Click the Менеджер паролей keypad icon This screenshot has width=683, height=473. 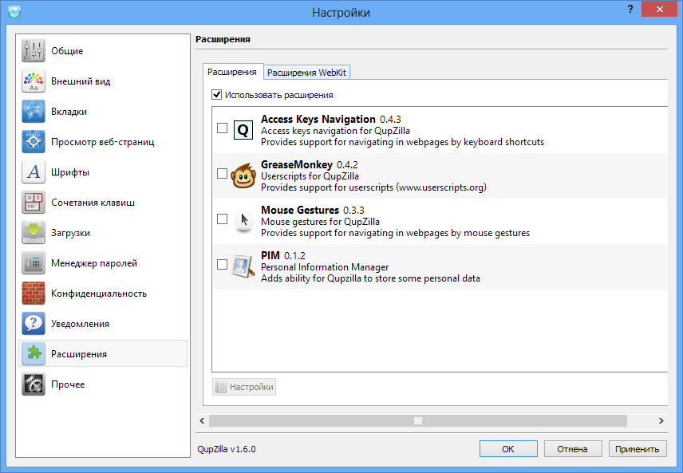click(x=33, y=263)
